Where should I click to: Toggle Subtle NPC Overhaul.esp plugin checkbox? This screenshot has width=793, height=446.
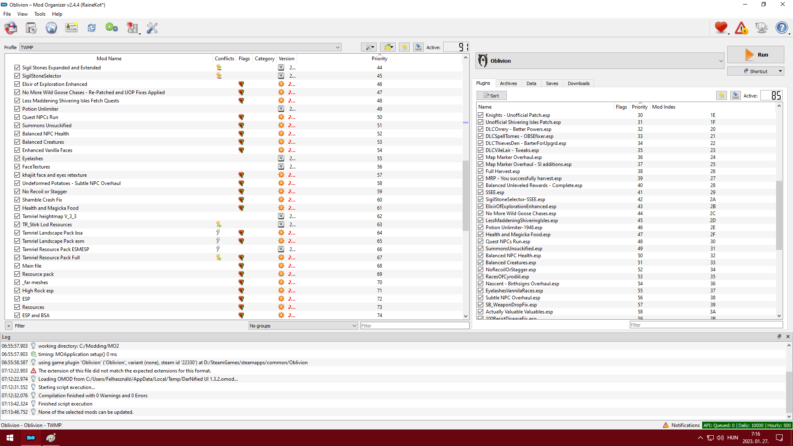click(x=481, y=297)
